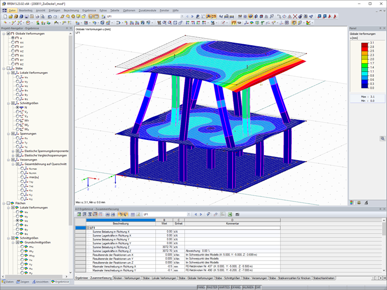Open the LF1 dropdown in the results table toolbar
Image resolution: width=387 pixels, height=290 pixels.
click(188, 214)
